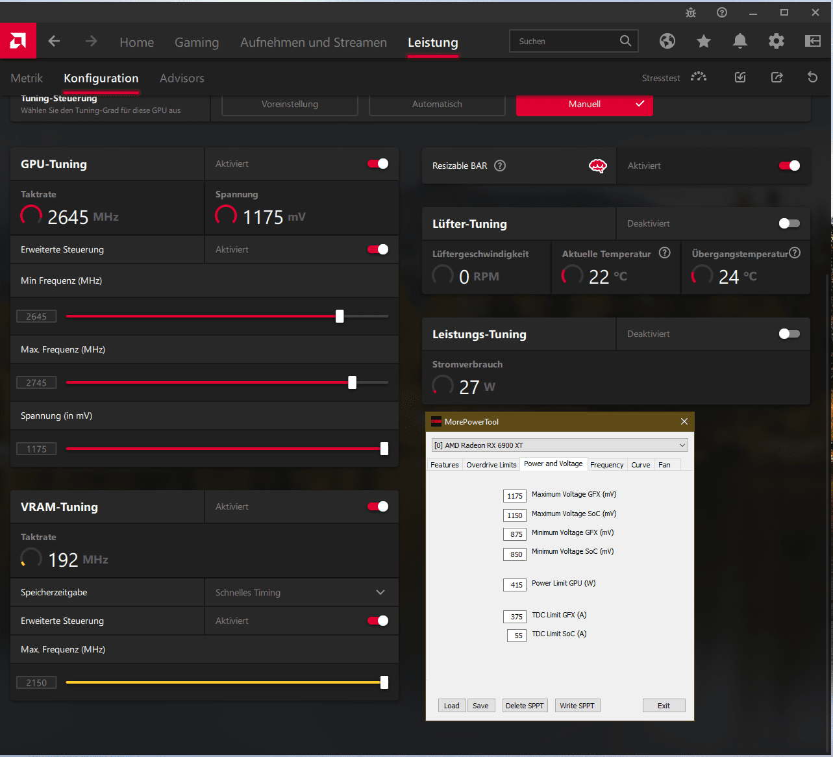
Task: Click Maximum Voltage GFX field 1175
Action: click(x=515, y=496)
